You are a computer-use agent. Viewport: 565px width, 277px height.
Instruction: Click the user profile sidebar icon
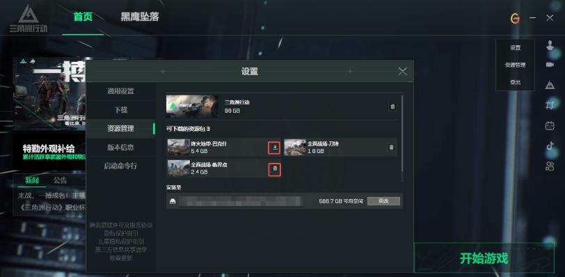click(550, 45)
